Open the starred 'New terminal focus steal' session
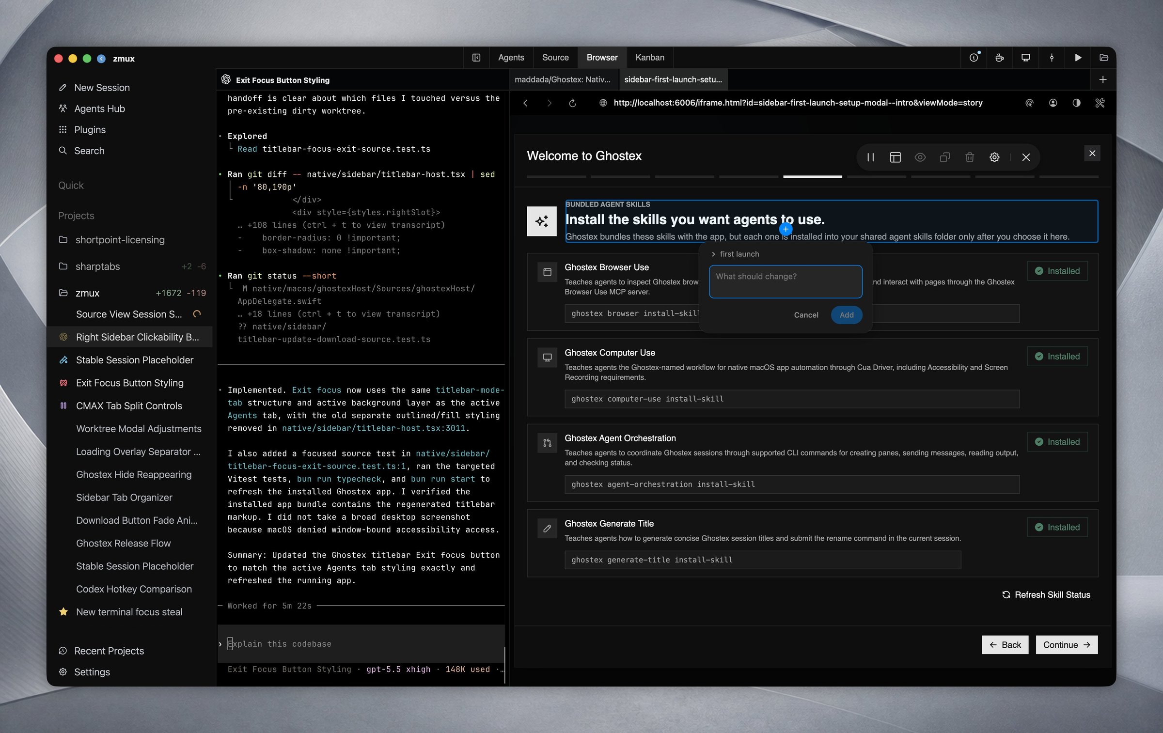Viewport: 1163px width, 733px height. (130, 612)
